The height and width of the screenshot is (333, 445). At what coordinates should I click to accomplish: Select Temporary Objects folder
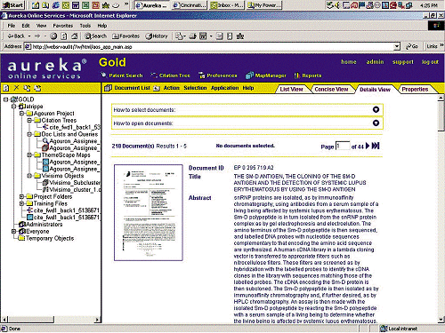pos(50,238)
